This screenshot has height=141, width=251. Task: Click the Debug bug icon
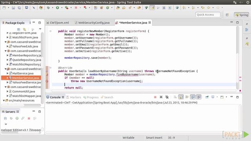[48, 7]
